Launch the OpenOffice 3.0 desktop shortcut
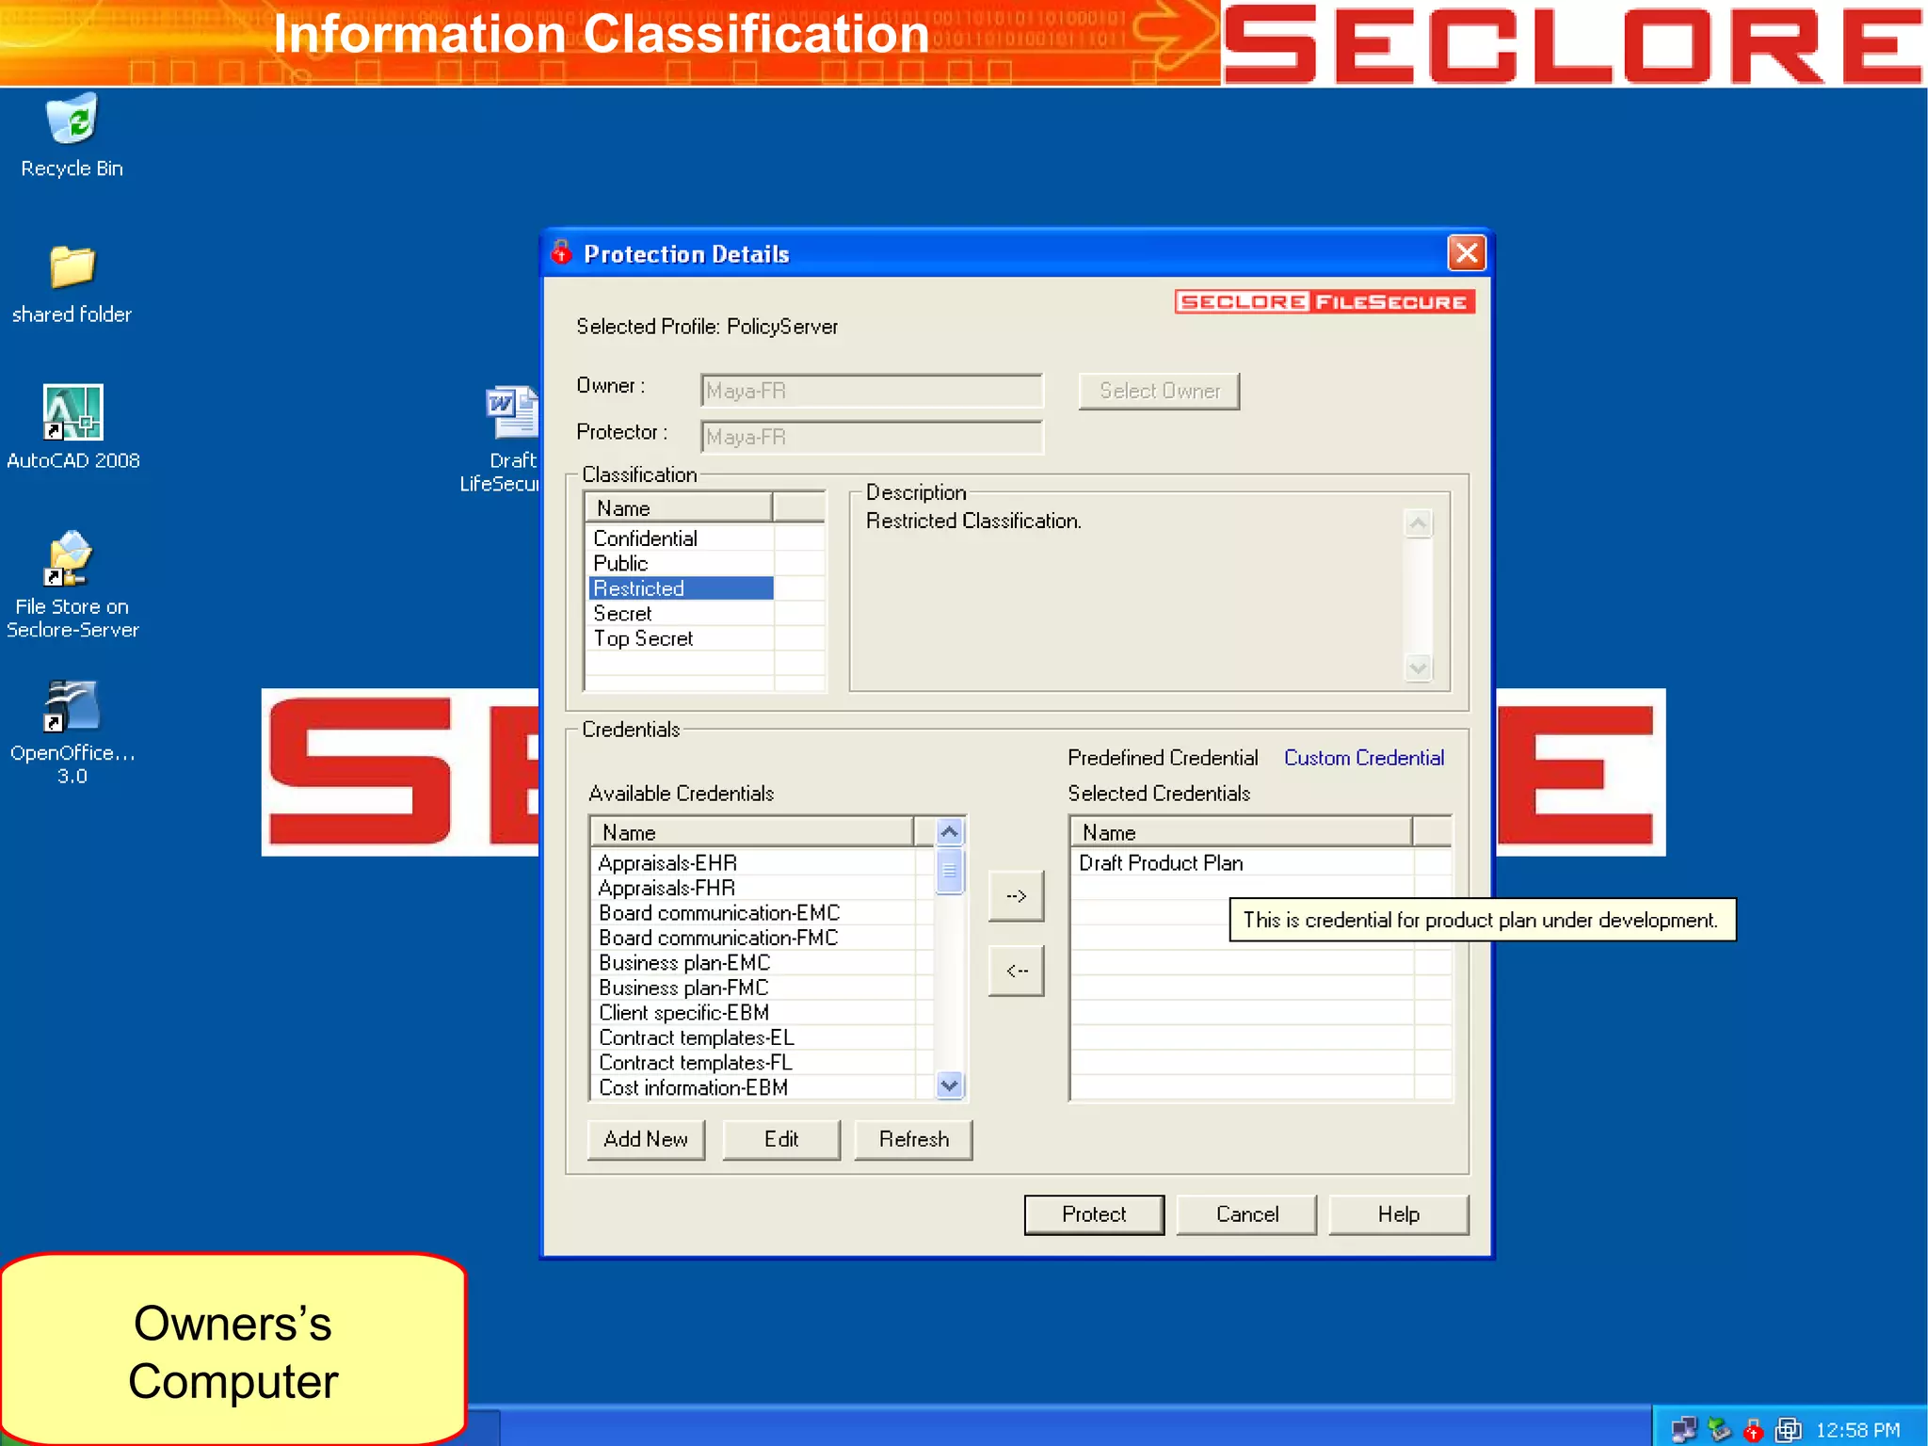Viewport: 1928px width, 1446px height. [x=72, y=732]
